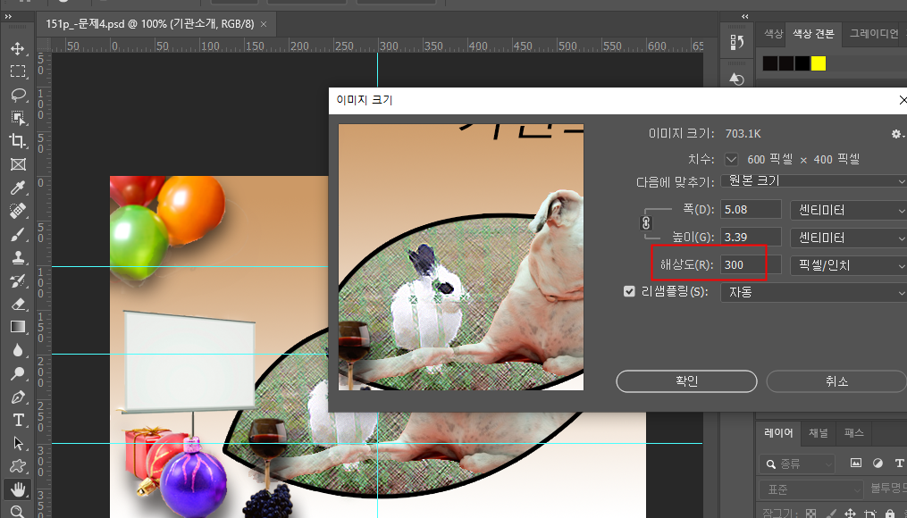This screenshot has height=518, width=907.
Task: Switch to the 색상 견본 tab
Action: (813, 34)
